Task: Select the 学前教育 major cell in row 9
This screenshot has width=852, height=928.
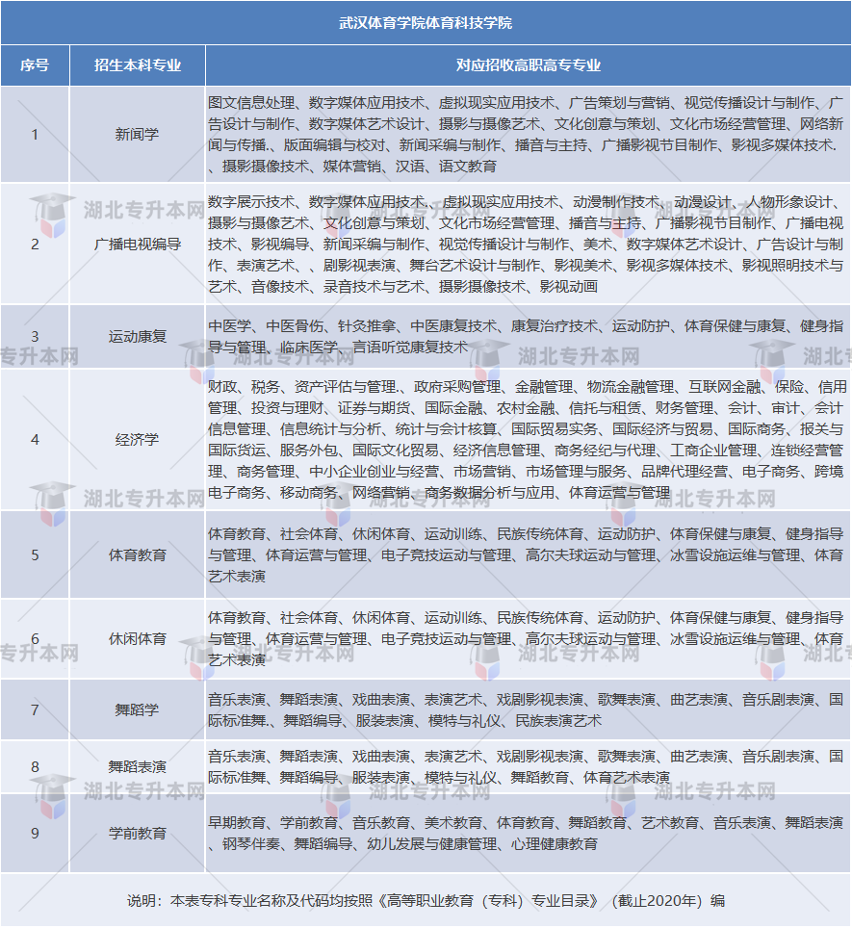Action: tap(138, 834)
